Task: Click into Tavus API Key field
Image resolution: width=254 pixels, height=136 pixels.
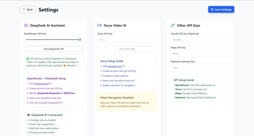Action: [127, 40]
